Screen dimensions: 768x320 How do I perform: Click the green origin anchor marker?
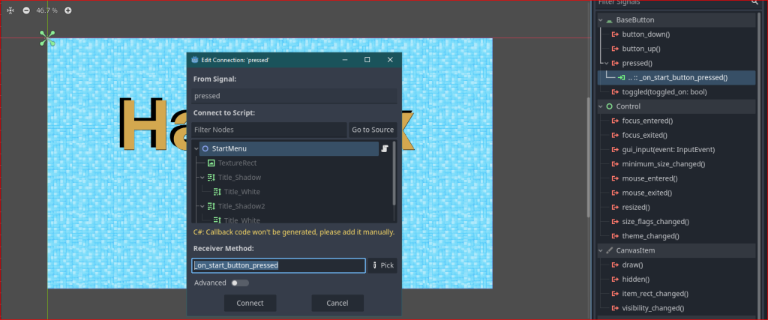point(48,38)
